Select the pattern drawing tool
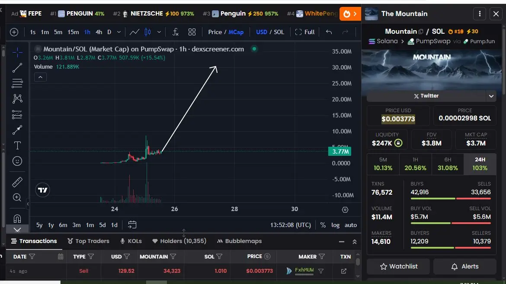Screen dimensions: 506x284 point(17,98)
